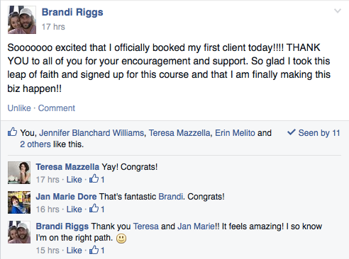This screenshot has width=349, height=259.
Task: Open Brandi Riggs' profile from post header
Action: [x=72, y=12]
